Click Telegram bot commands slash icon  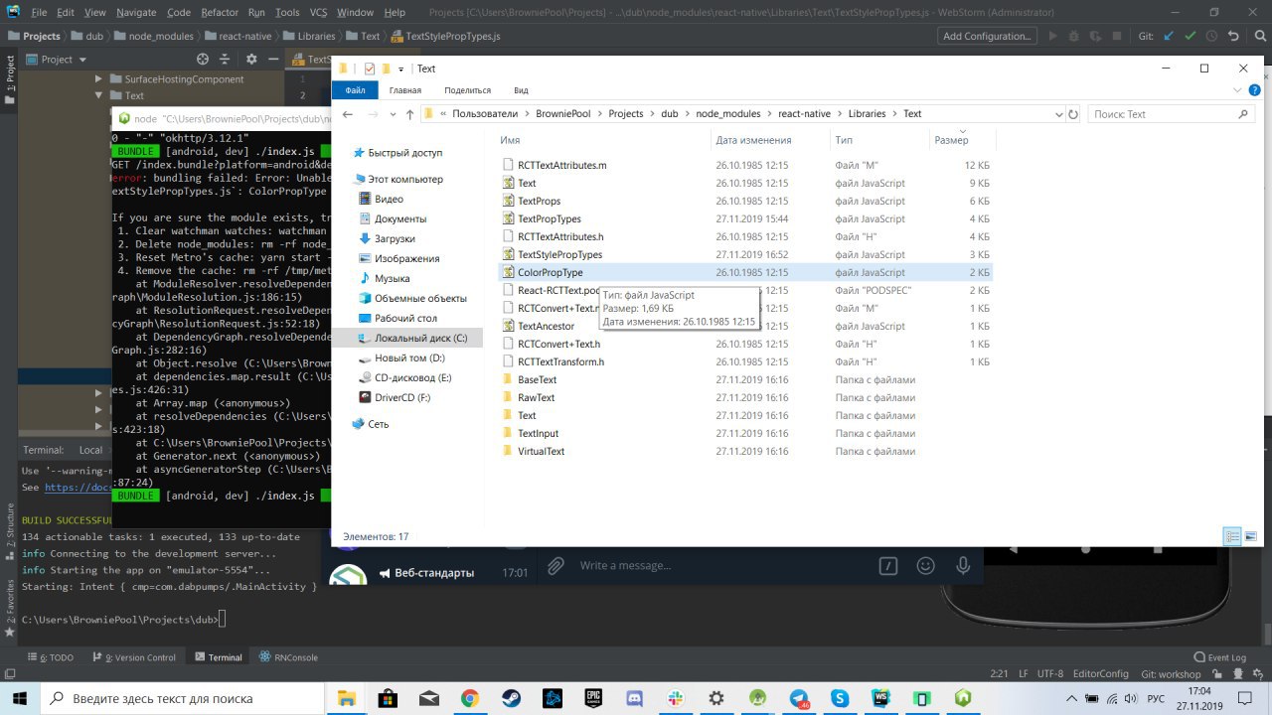(888, 565)
